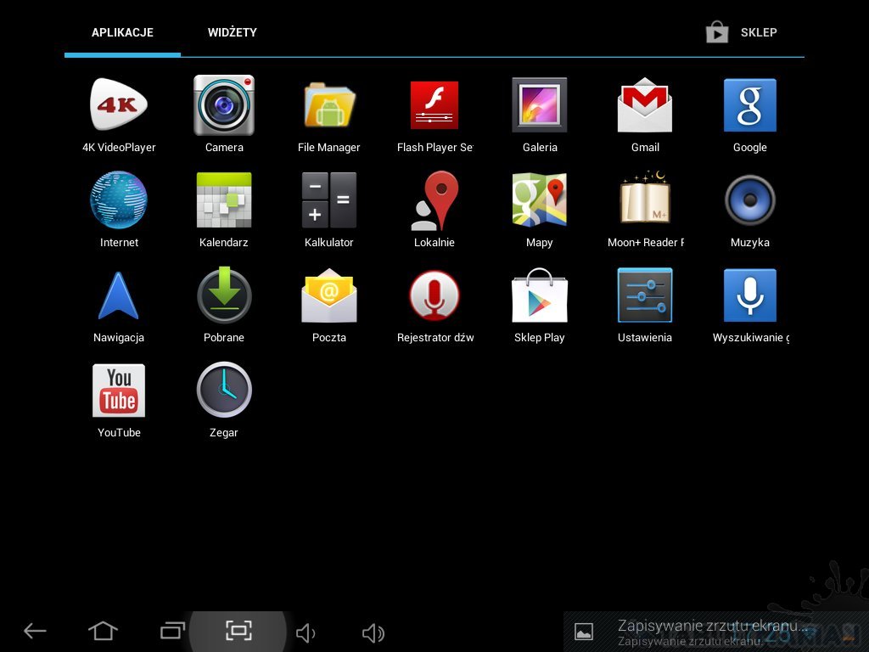Launch YouTube
This screenshot has width=869, height=652.
coord(119,391)
